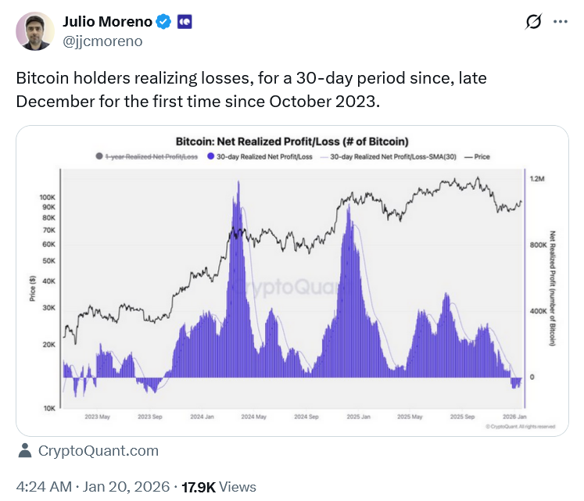Click the blue verified badge

[163, 23]
